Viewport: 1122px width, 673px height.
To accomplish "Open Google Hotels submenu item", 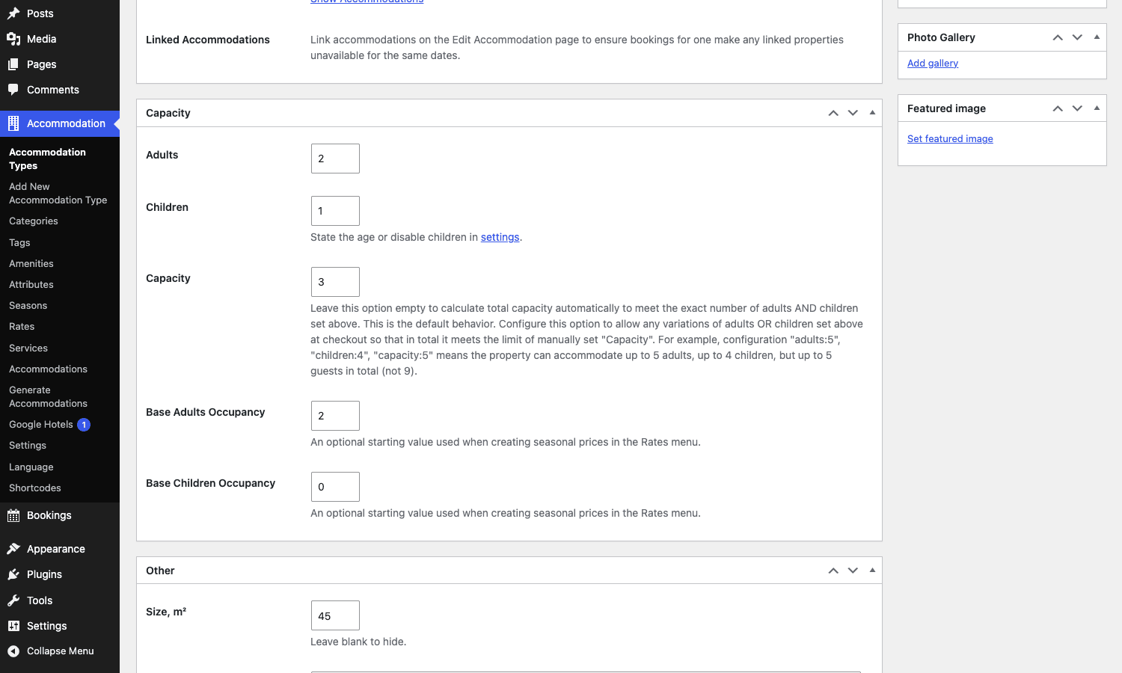I will pyautogui.click(x=41, y=425).
